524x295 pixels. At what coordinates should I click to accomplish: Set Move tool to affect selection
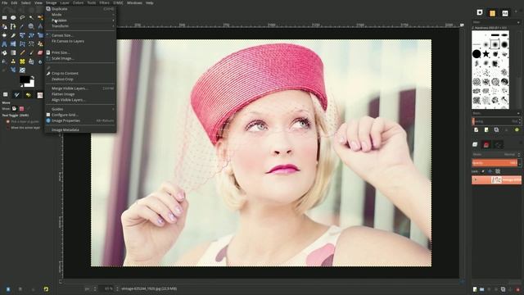click(x=22, y=109)
